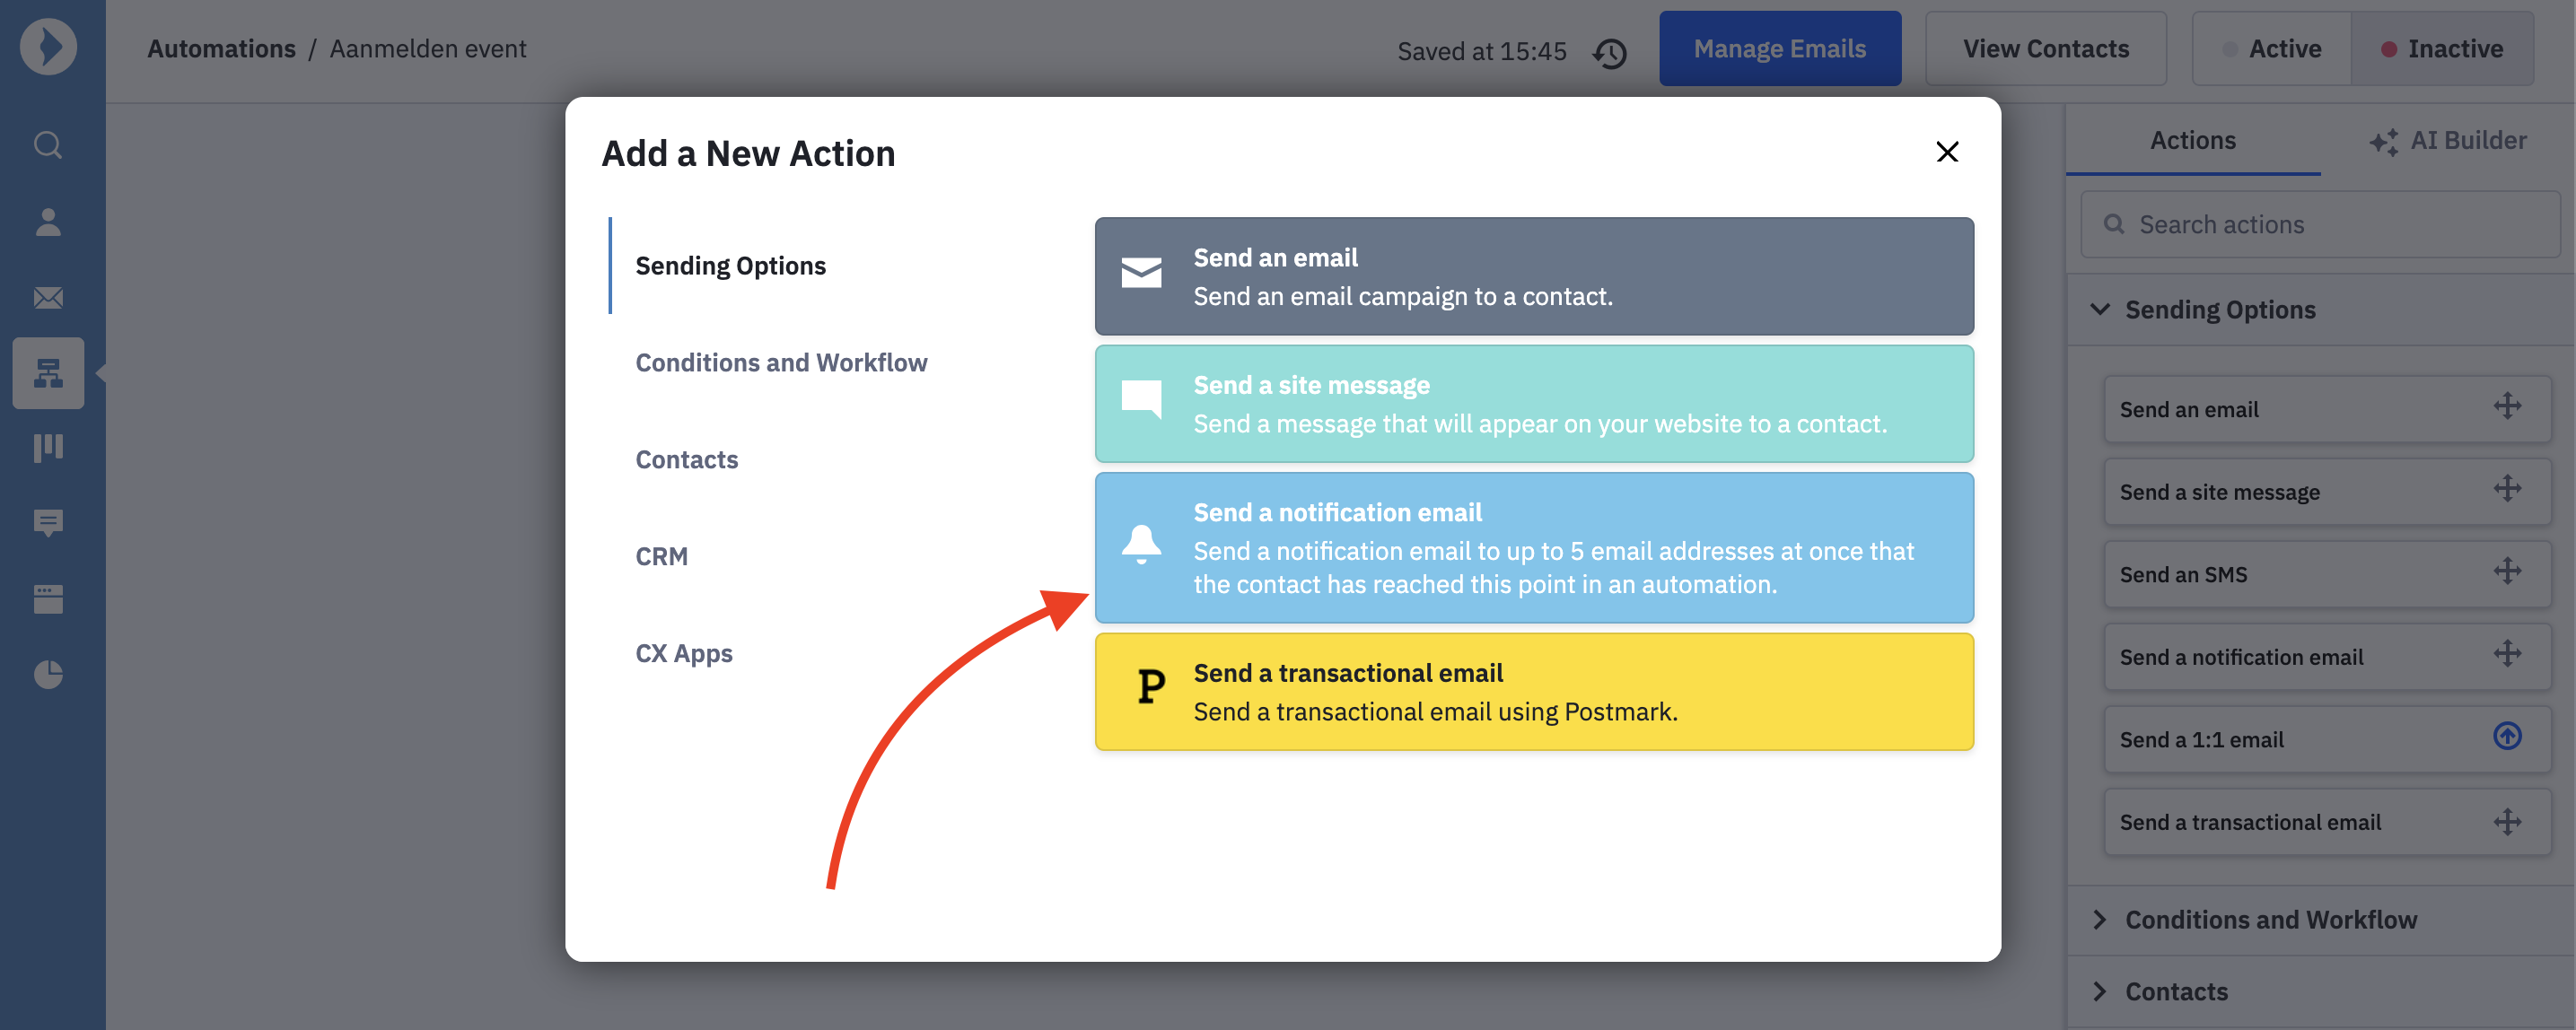This screenshot has height=1030, width=2576.
Task: Click into the Search actions field
Action: [2320, 225]
